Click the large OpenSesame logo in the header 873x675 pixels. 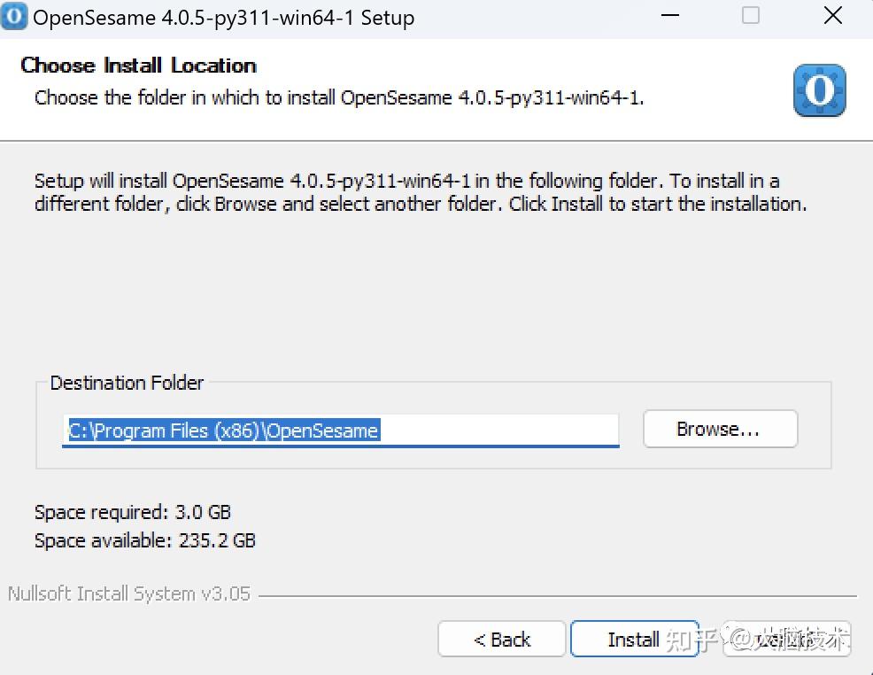(819, 91)
